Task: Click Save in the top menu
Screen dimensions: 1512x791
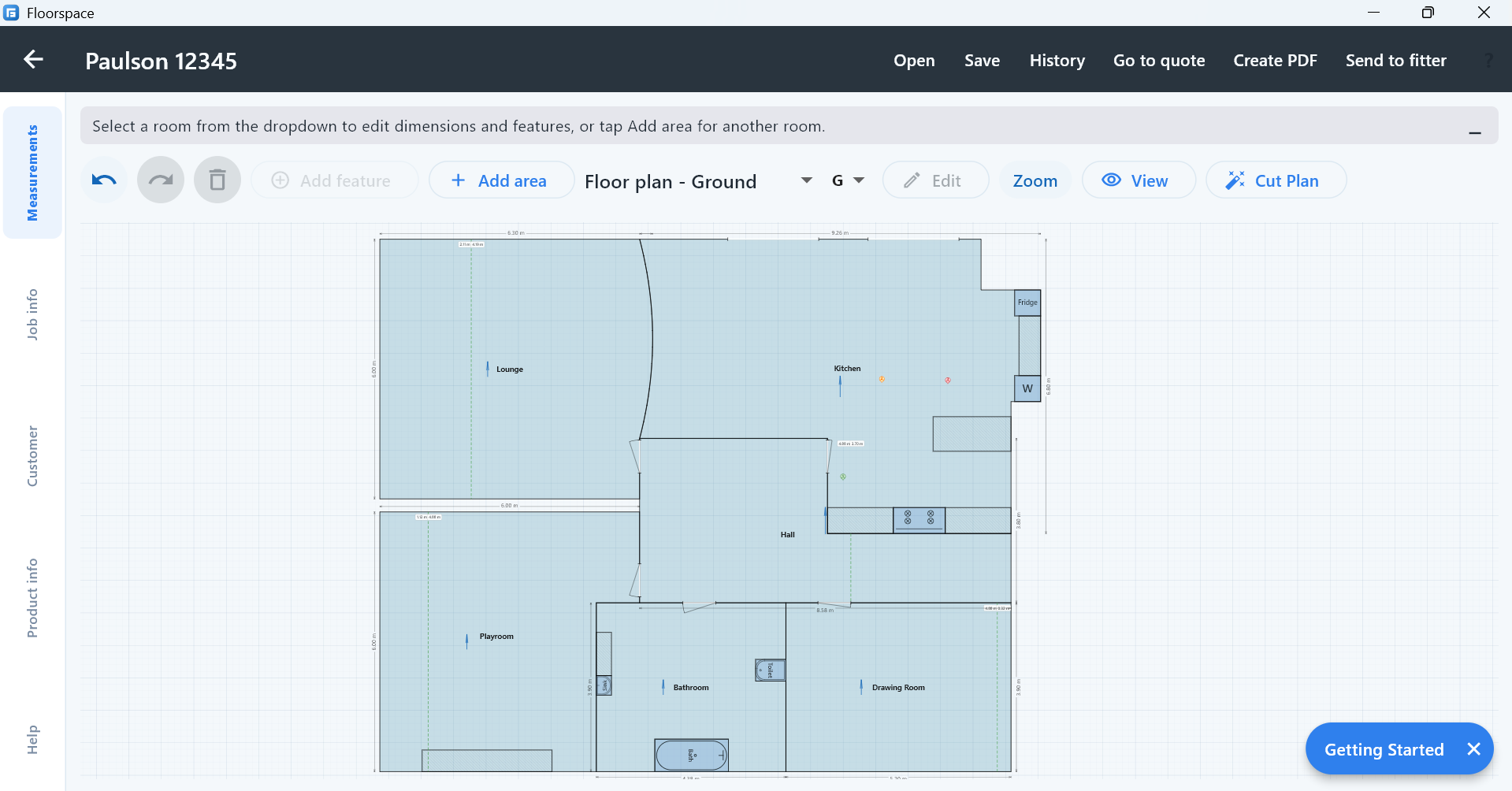Action: pos(982,61)
